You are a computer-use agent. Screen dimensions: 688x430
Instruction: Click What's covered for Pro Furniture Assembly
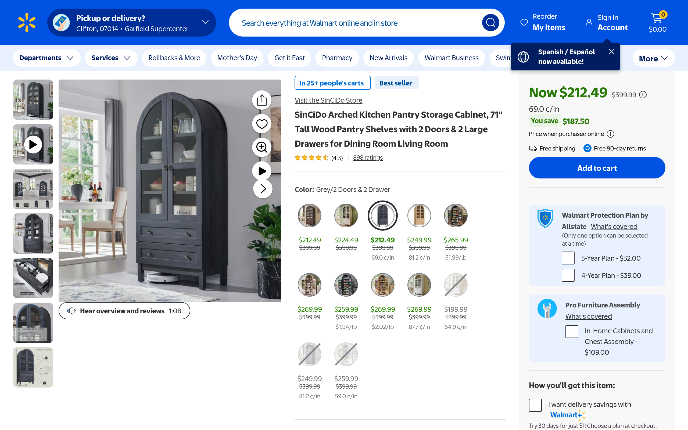(589, 316)
